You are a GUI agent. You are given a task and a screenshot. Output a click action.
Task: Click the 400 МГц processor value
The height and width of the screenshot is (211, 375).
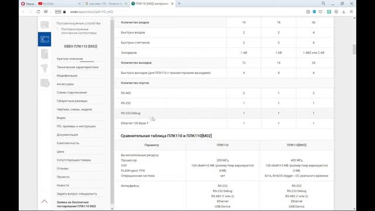point(296,160)
